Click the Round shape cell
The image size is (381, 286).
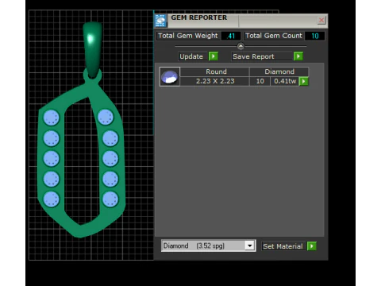[x=214, y=71]
